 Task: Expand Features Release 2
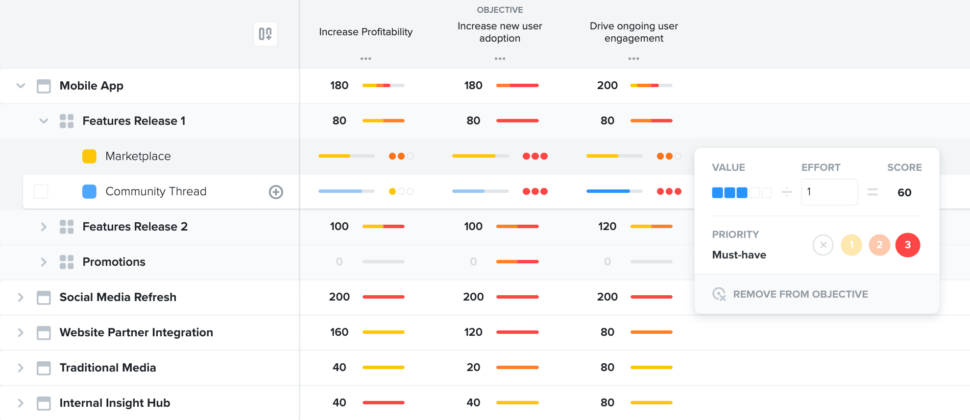[44, 227]
